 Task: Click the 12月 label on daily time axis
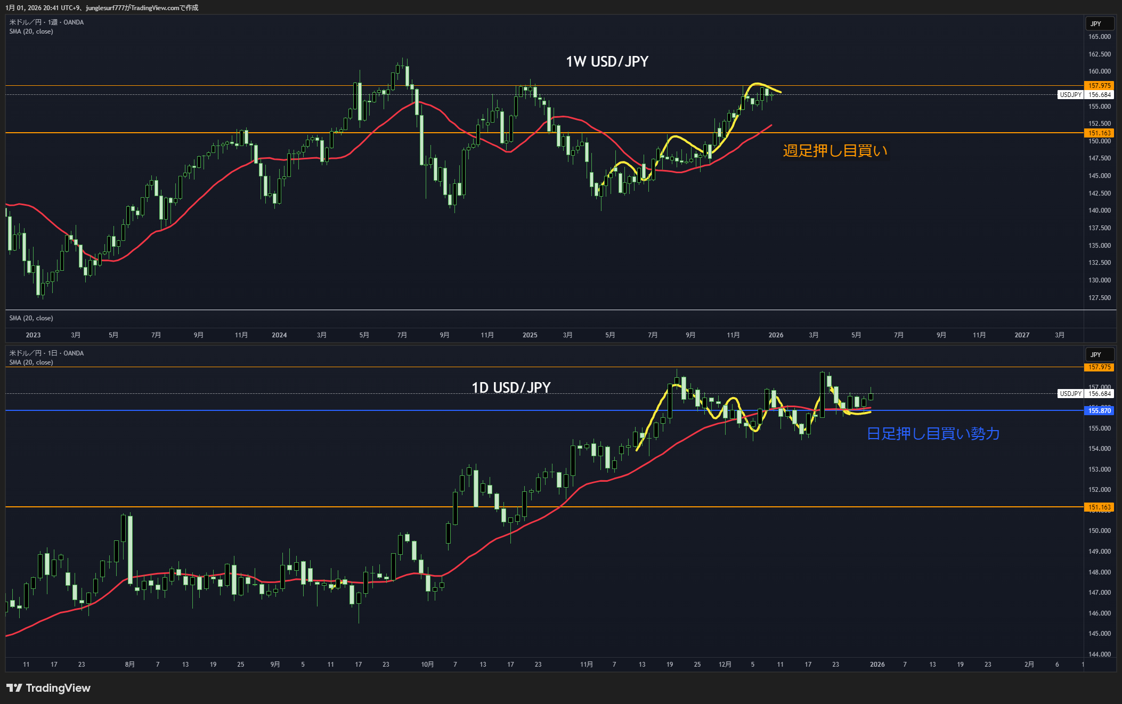tap(725, 664)
